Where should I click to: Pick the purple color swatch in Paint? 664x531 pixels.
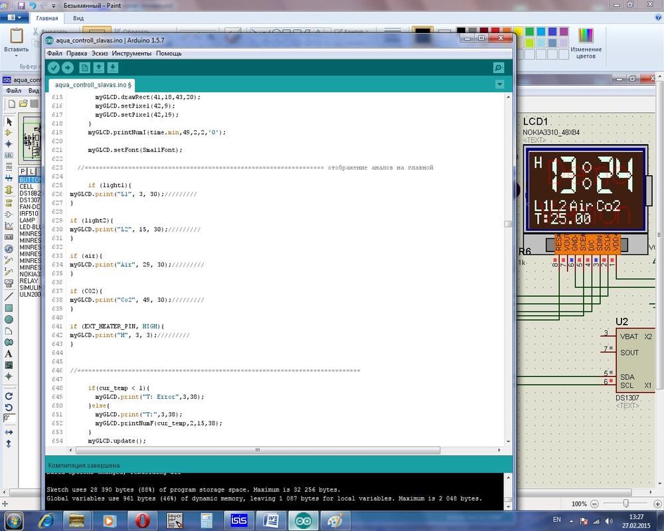[563, 31]
